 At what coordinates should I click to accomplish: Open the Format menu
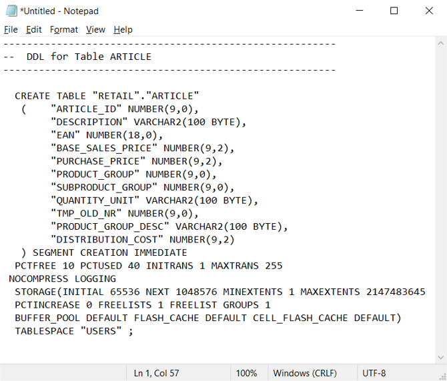(64, 29)
